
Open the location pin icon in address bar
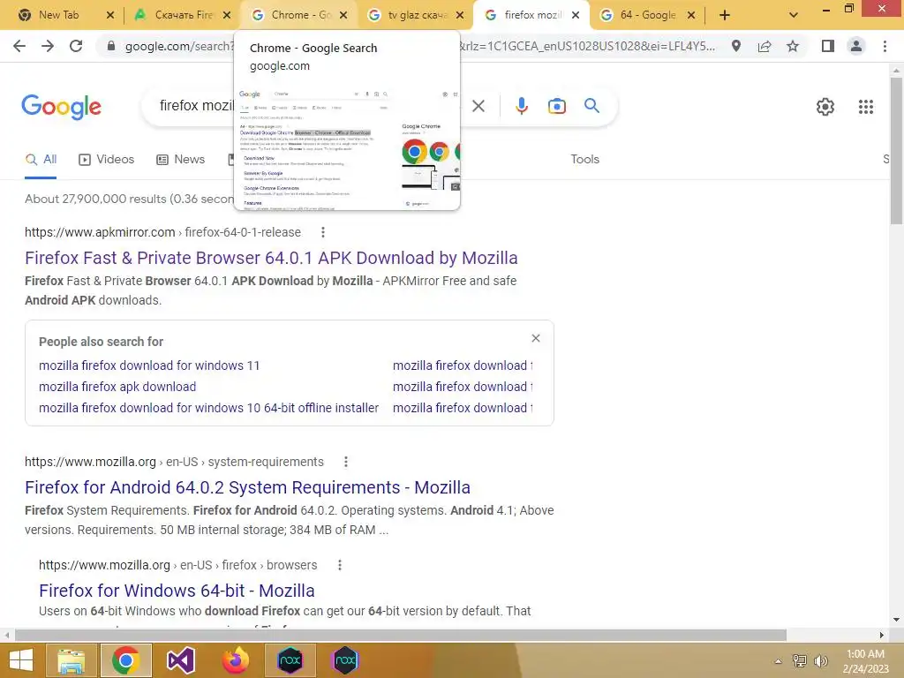click(736, 46)
